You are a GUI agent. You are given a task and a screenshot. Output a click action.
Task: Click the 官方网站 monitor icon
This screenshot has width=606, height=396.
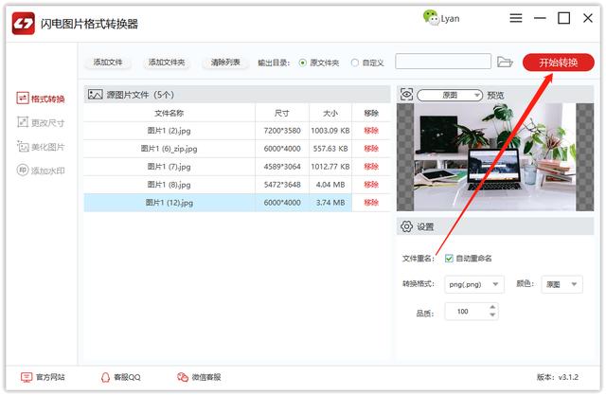[26, 377]
